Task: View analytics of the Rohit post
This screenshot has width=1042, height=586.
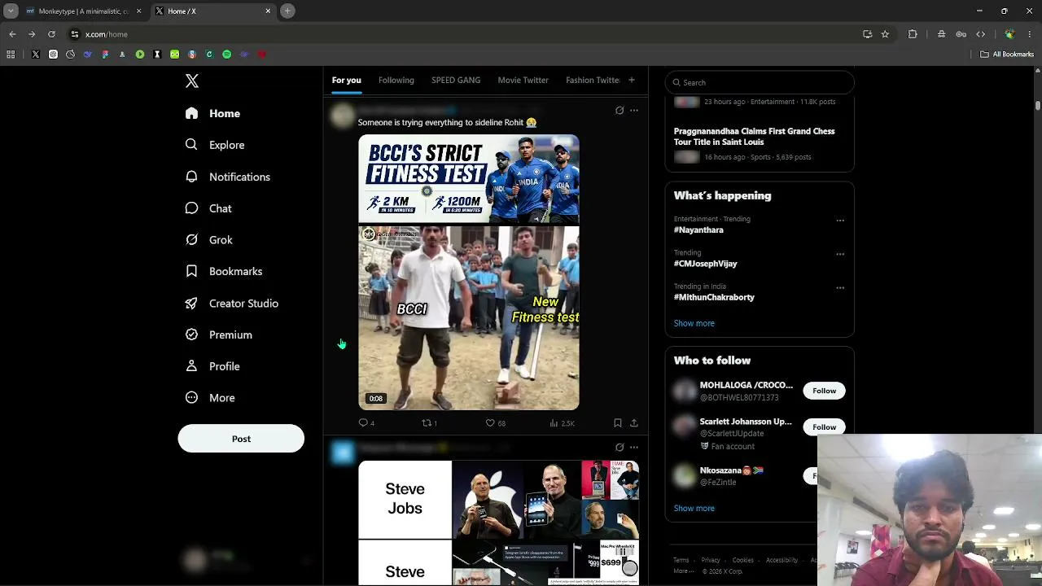Action: pyautogui.click(x=562, y=423)
